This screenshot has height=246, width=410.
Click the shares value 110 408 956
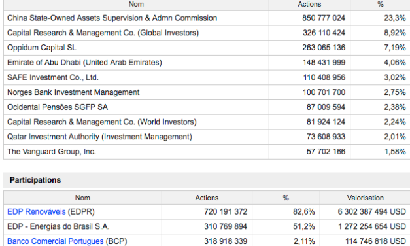324,77
